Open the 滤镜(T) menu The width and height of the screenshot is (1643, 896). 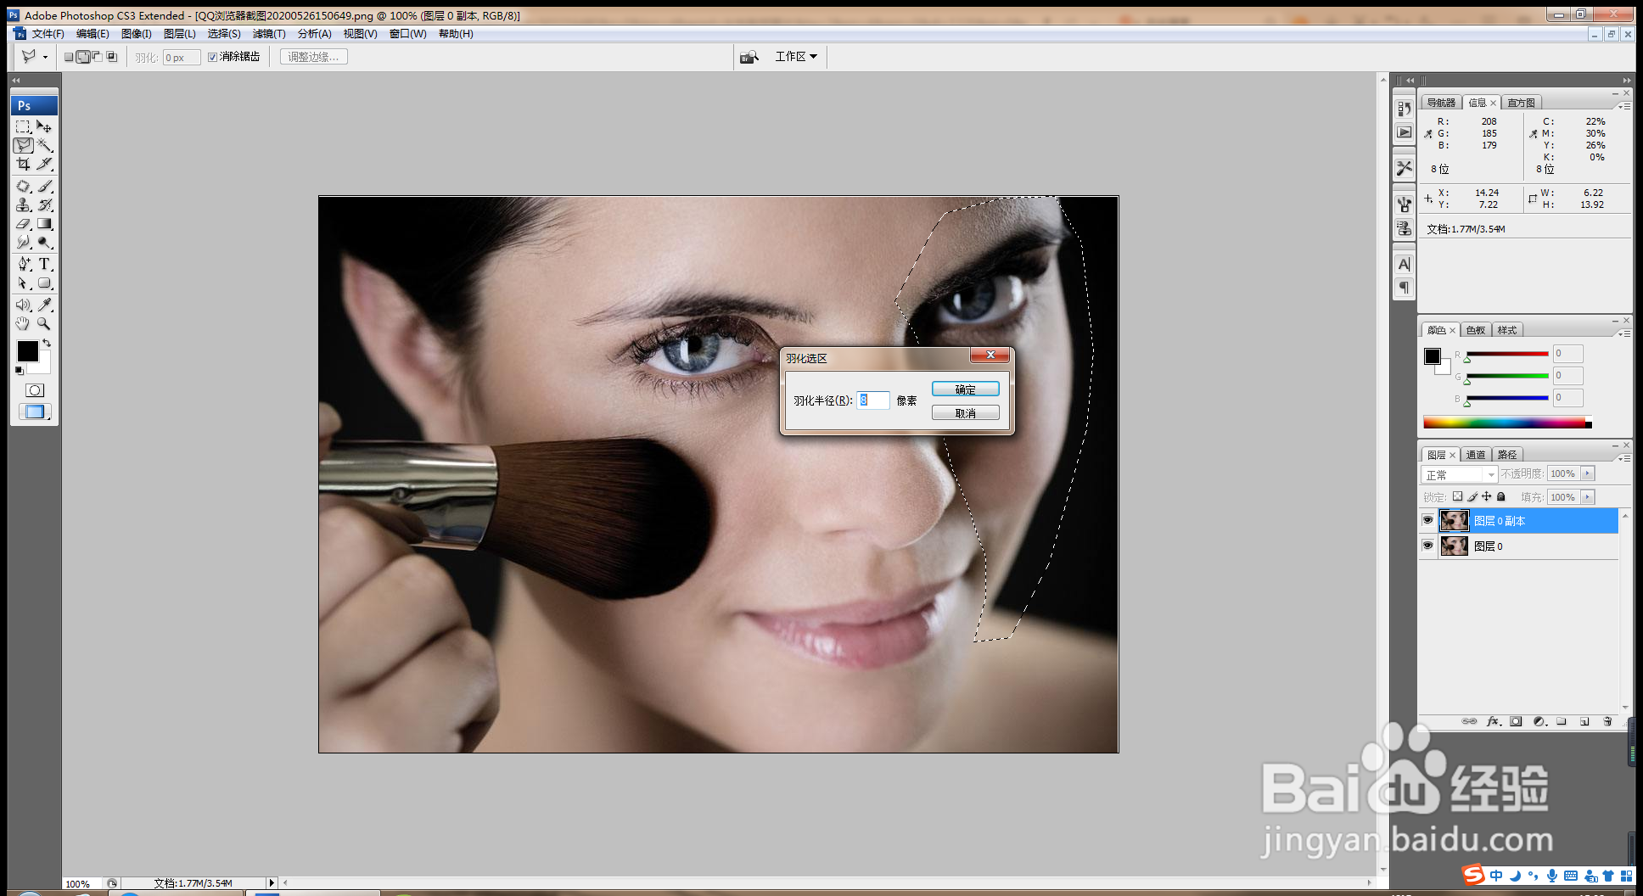269,34
